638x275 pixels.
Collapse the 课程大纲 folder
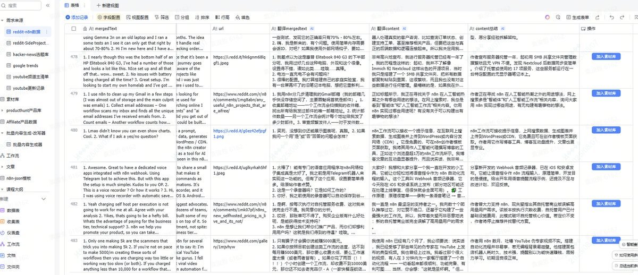[3, 188]
